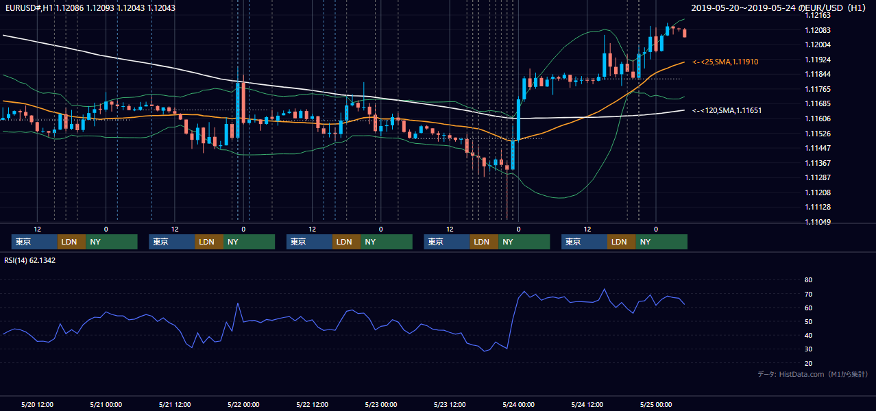Click the 5/21 00:00 time label
876x411 pixels.
(x=106, y=404)
